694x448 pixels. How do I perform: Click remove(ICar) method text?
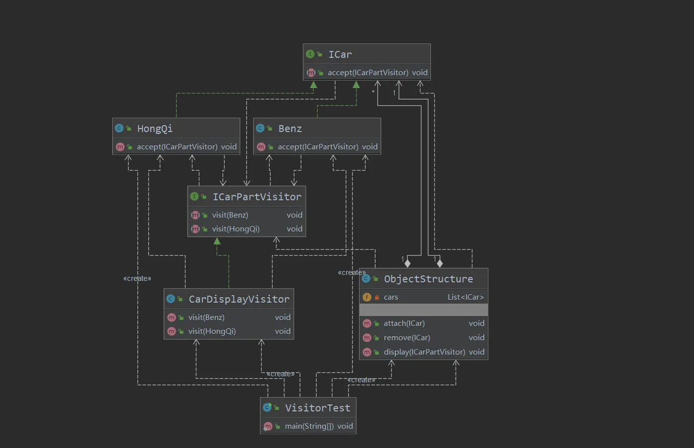tap(407, 337)
